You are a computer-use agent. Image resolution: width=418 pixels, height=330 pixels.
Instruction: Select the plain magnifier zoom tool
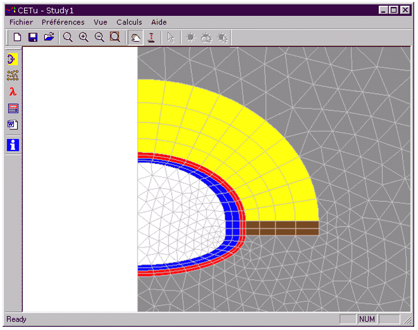pos(68,37)
